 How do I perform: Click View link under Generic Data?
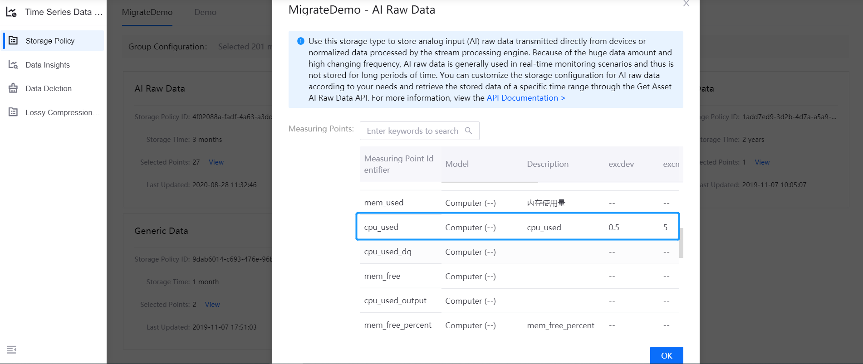pos(212,305)
